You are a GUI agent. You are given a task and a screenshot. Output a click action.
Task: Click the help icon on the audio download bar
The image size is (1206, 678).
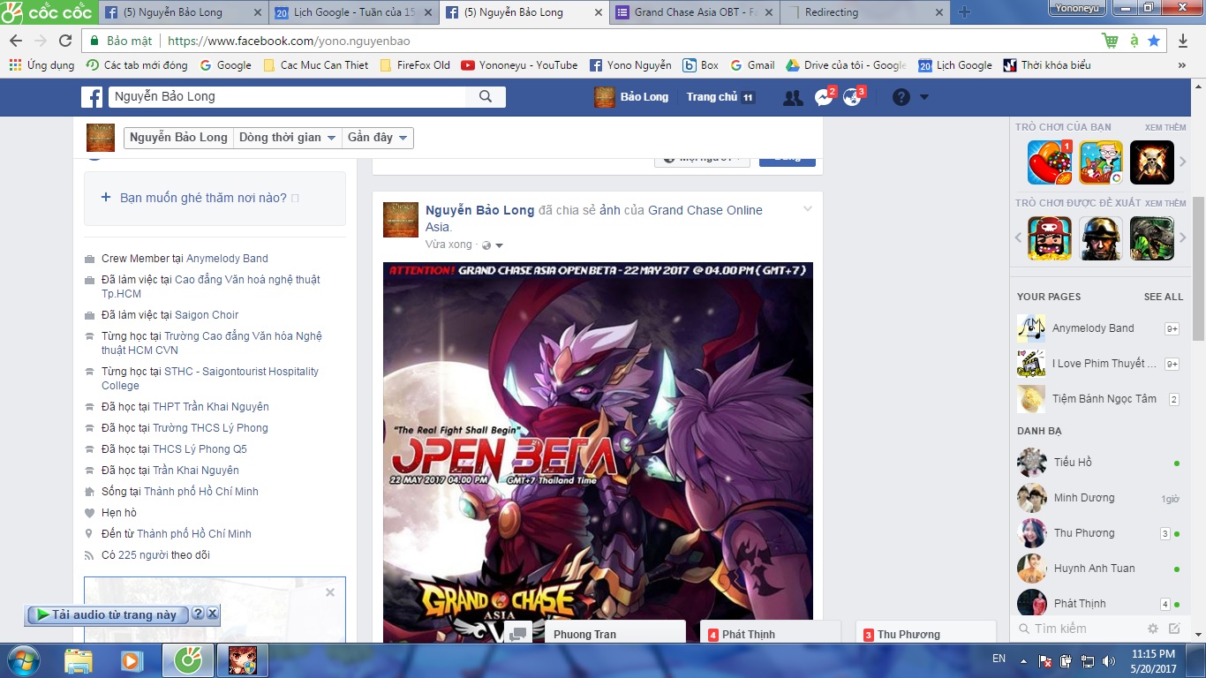click(x=198, y=614)
